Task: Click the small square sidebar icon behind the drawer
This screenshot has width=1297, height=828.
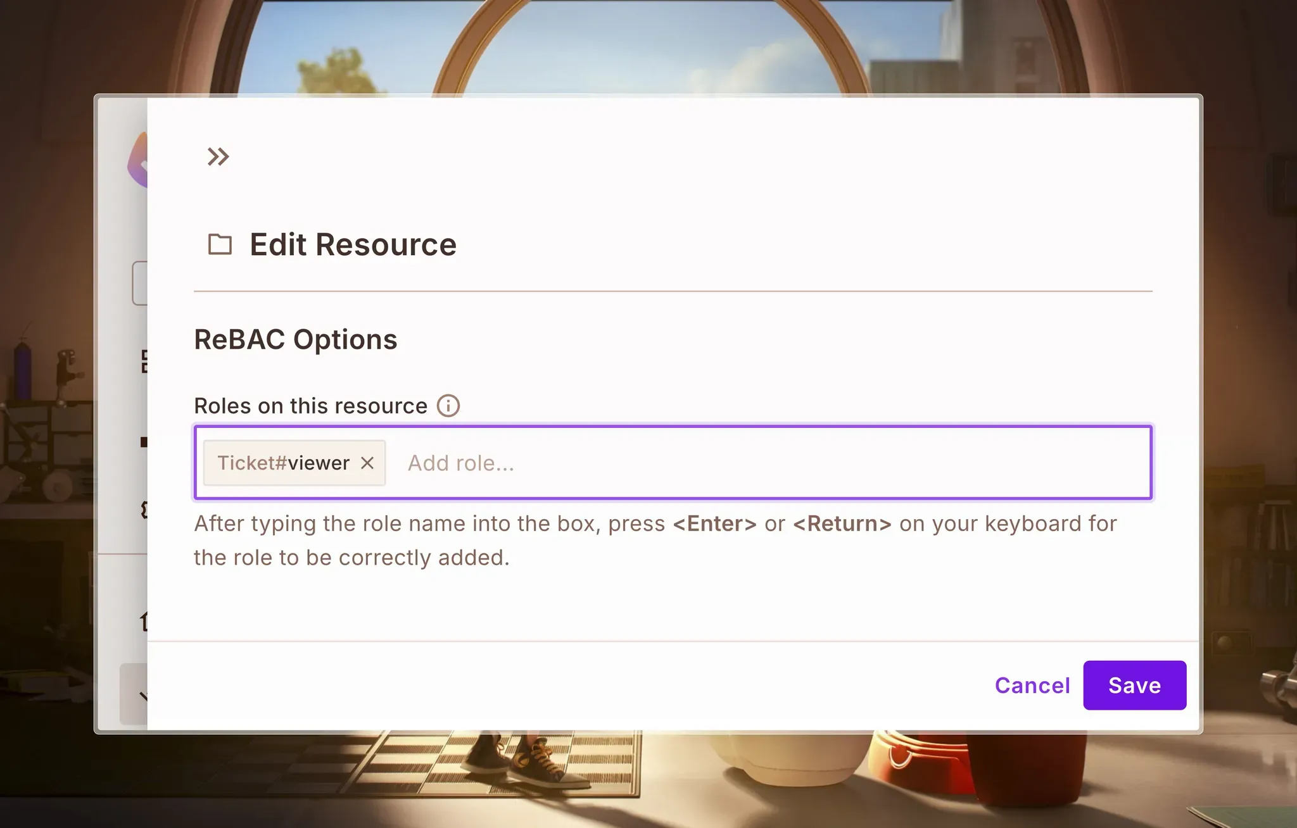Action: [144, 442]
